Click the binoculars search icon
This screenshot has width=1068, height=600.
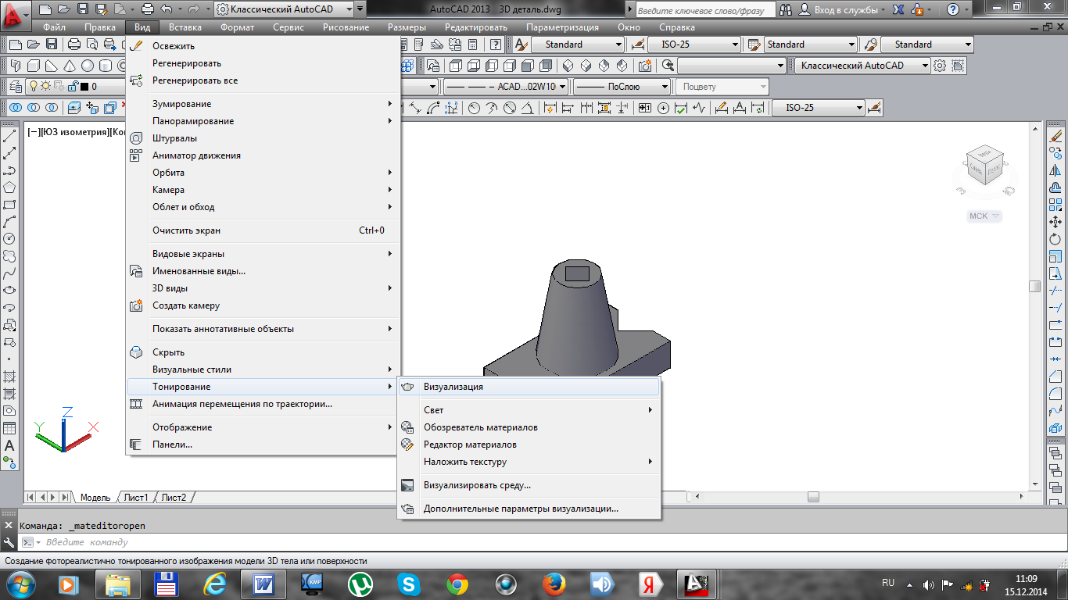pyautogui.click(x=785, y=9)
